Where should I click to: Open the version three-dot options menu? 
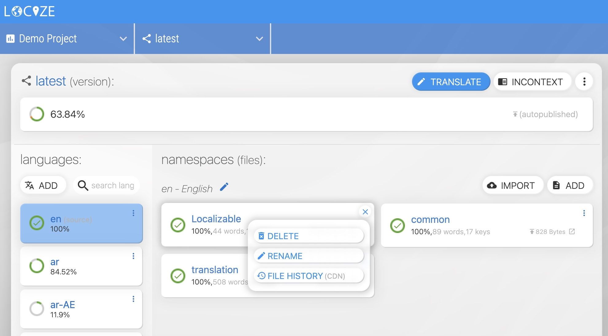(x=584, y=82)
